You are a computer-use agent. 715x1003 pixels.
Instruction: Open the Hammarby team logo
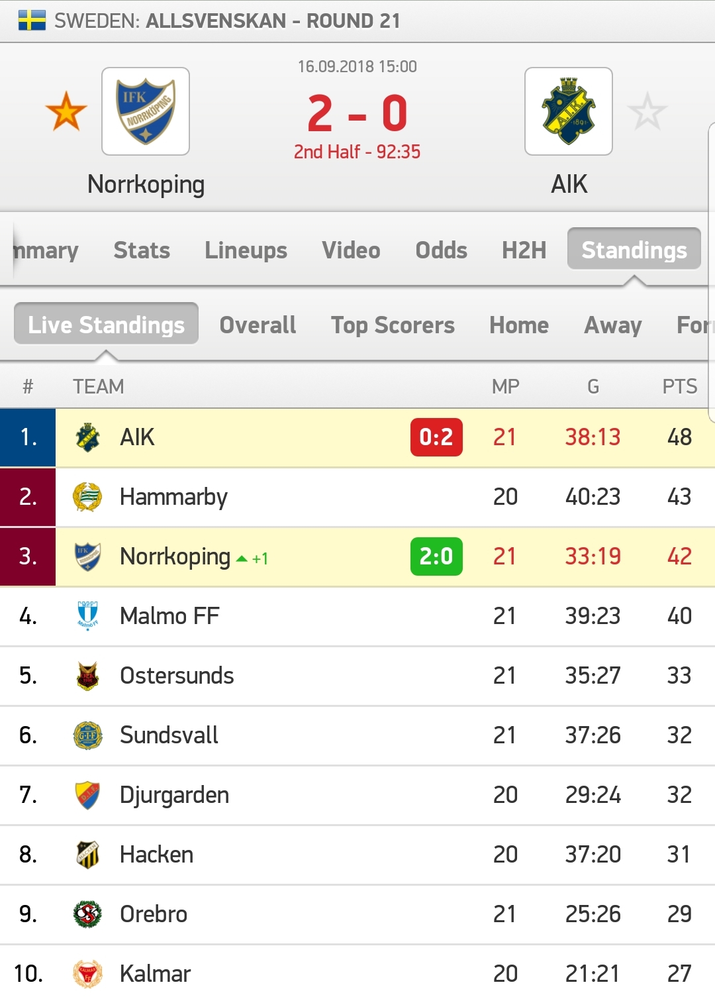pyautogui.click(x=87, y=497)
